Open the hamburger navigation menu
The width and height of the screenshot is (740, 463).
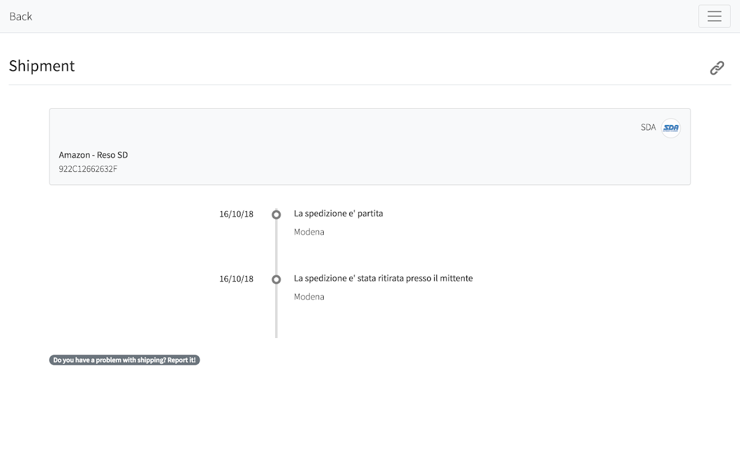click(x=714, y=16)
